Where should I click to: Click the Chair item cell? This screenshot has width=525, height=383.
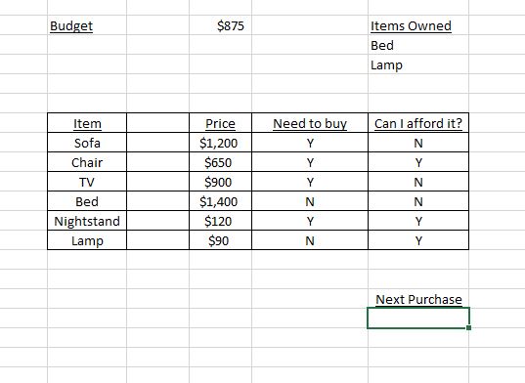(87, 162)
